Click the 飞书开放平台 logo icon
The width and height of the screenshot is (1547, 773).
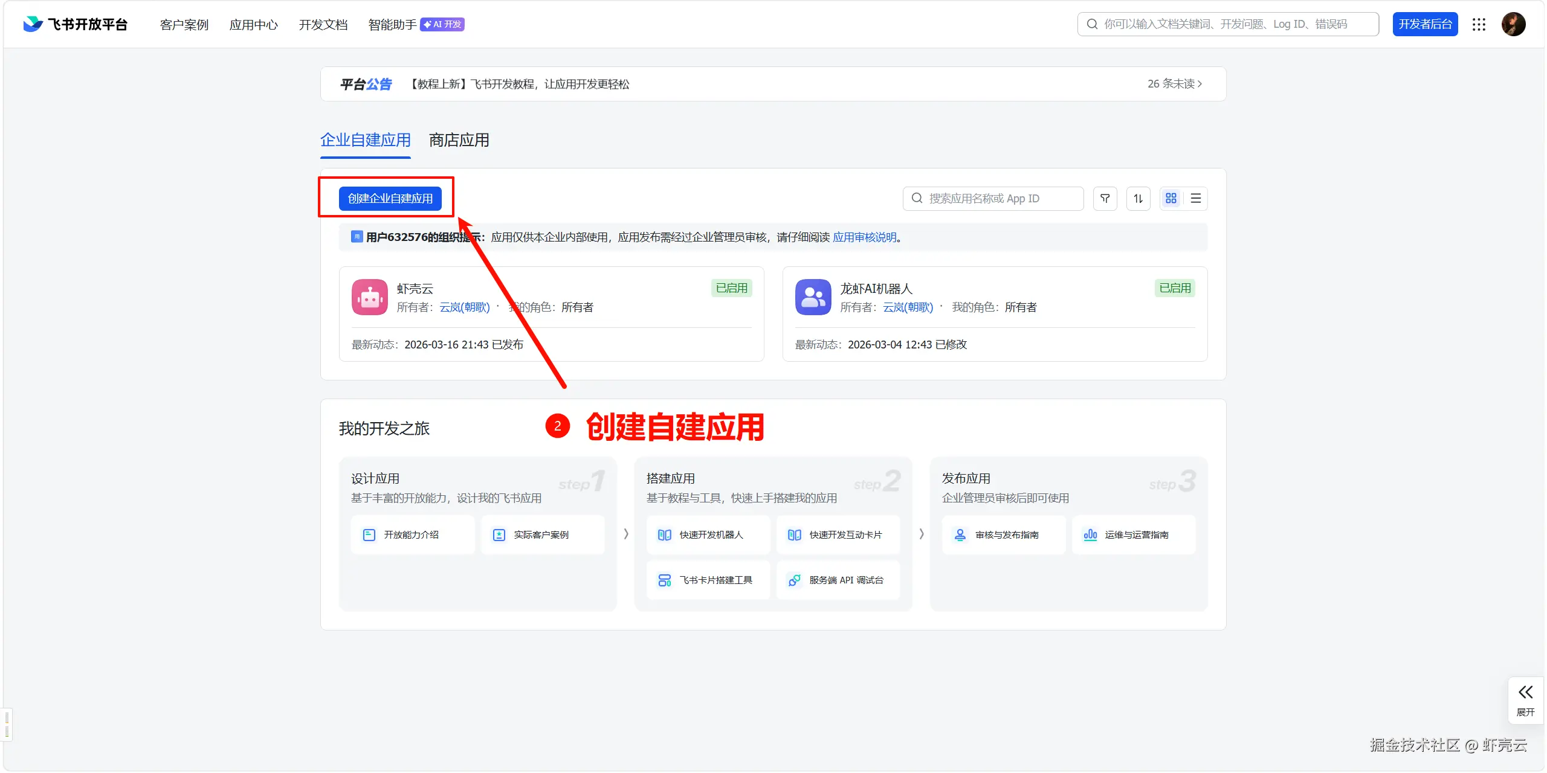click(x=32, y=24)
